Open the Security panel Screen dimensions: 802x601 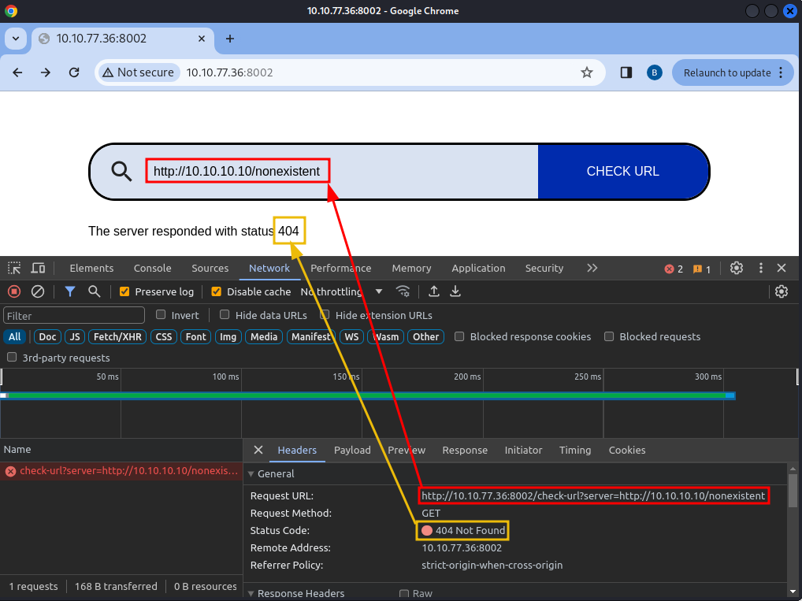[544, 268]
